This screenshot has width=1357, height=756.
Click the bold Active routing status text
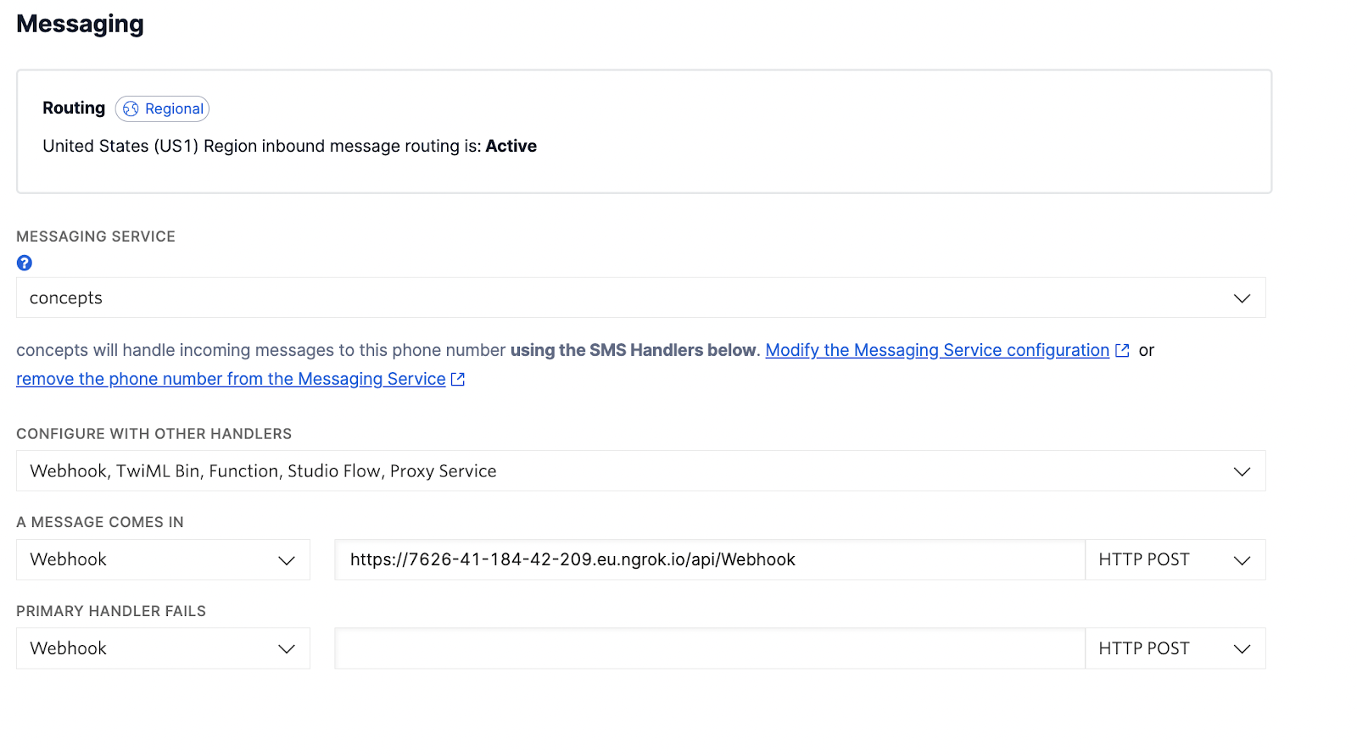coord(511,147)
